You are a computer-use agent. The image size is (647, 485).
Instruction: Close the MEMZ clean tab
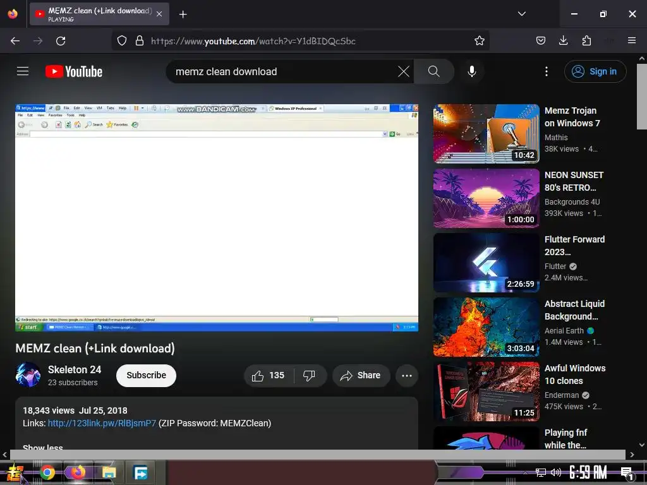(159, 14)
